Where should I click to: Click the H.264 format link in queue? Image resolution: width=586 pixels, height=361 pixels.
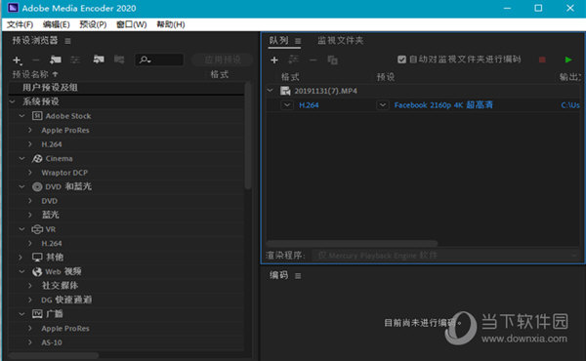(x=309, y=105)
